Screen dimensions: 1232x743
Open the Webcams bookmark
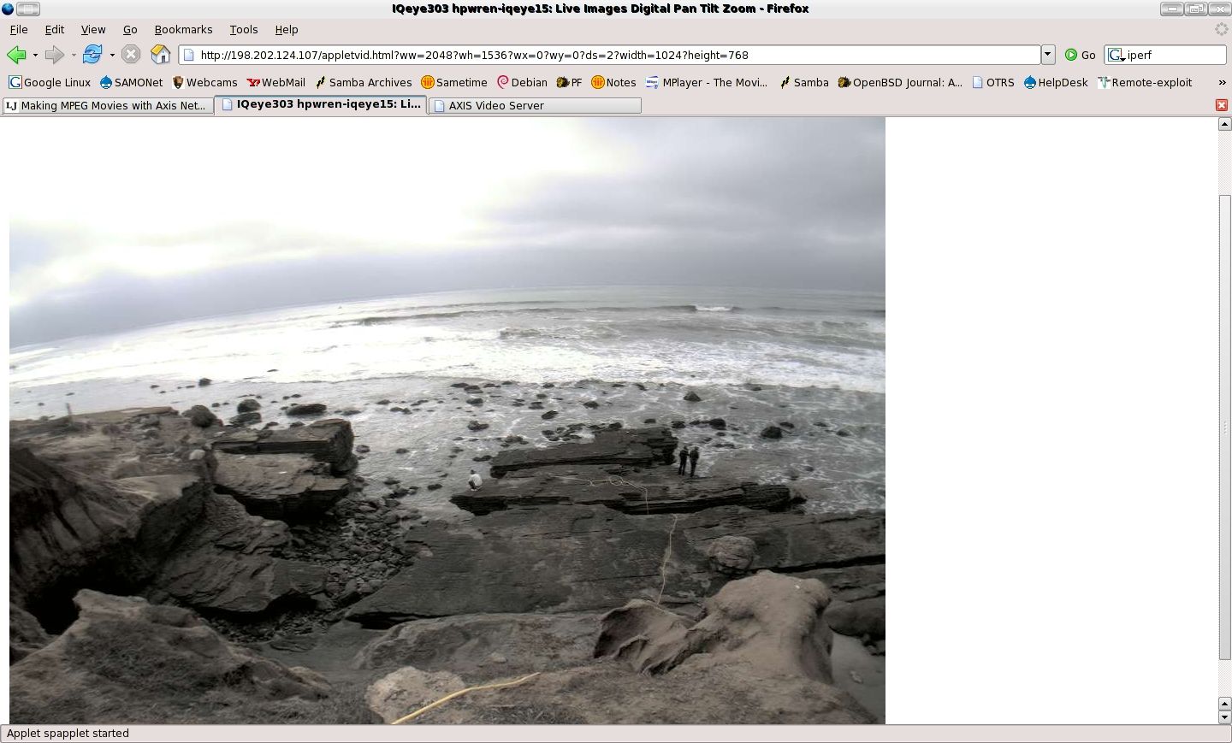204,82
